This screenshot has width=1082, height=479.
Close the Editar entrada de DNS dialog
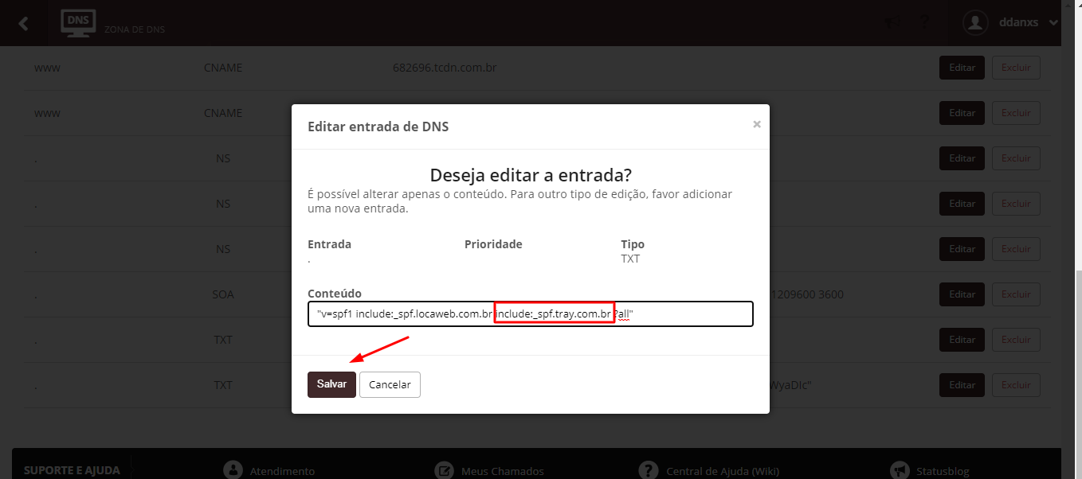(x=757, y=124)
